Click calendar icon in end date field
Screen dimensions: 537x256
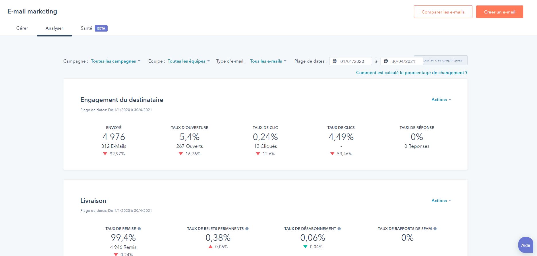386,61
